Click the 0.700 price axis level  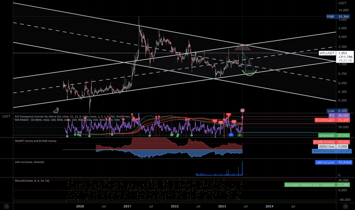pos(342,74)
